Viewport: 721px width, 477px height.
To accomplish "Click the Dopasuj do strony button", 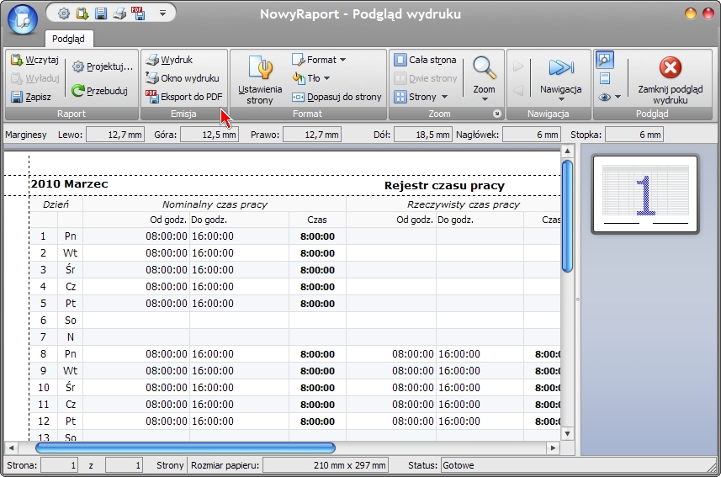I will (x=337, y=97).
